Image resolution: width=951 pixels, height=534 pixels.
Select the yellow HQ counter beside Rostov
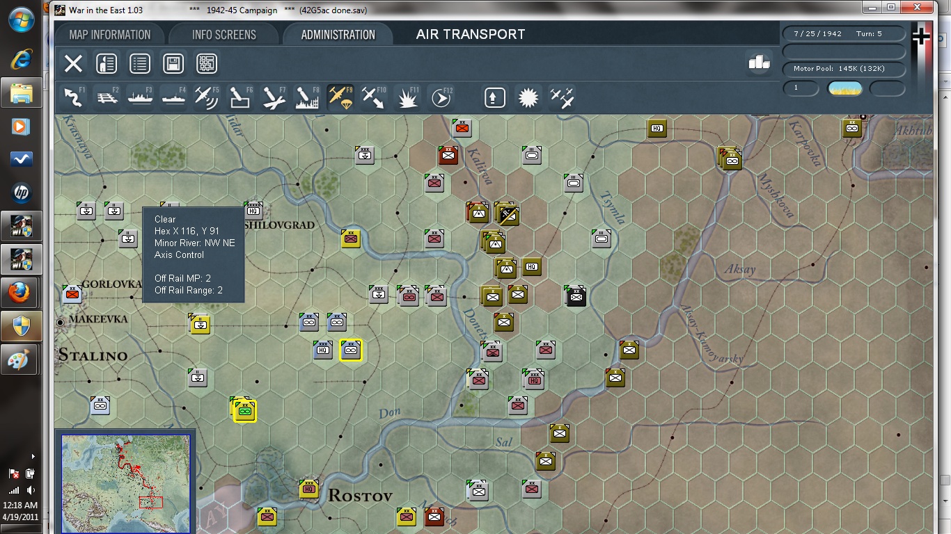pos(309,489)
